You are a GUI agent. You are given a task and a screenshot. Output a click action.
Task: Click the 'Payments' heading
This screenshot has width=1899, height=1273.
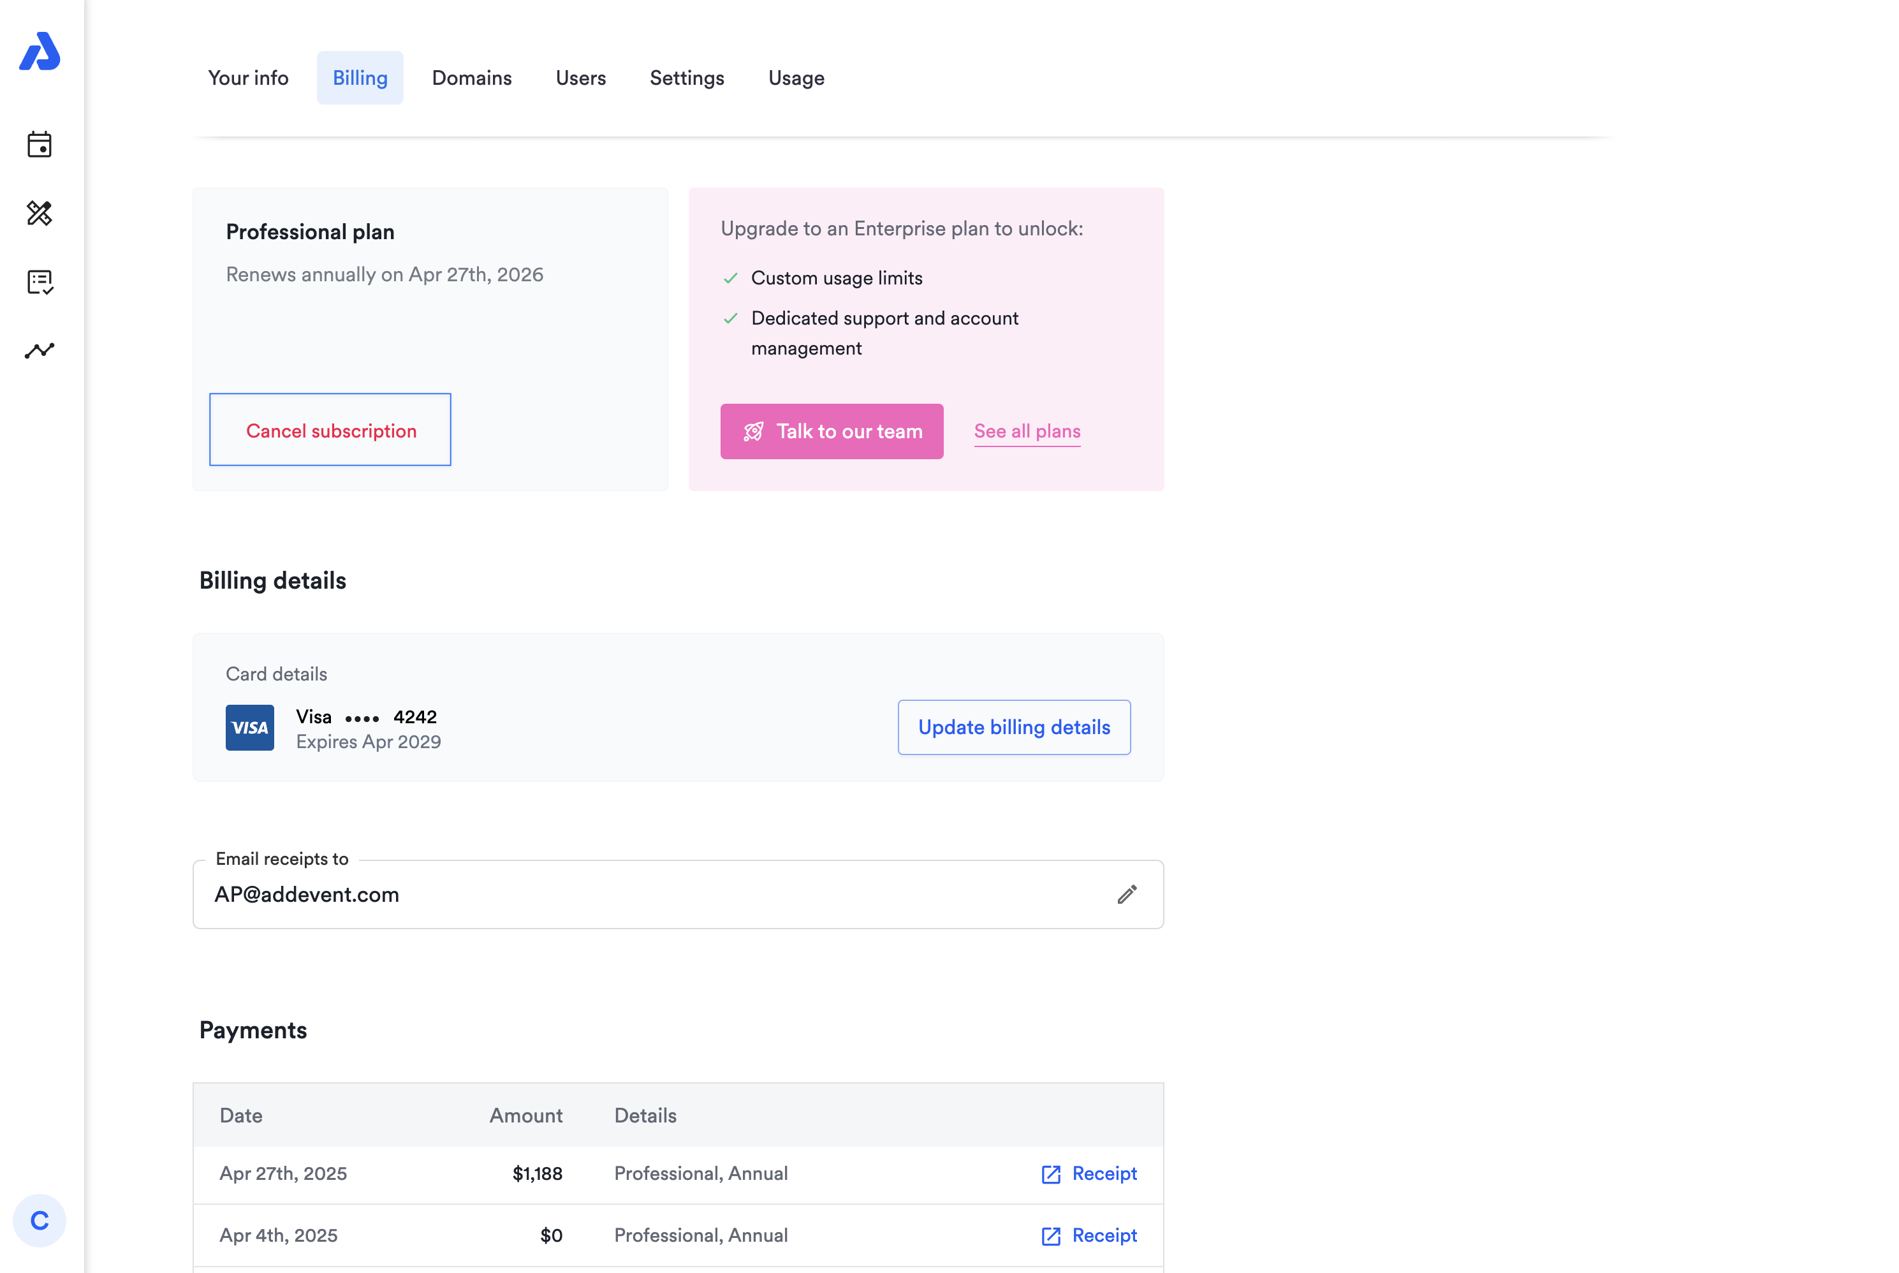(253, 1030)
